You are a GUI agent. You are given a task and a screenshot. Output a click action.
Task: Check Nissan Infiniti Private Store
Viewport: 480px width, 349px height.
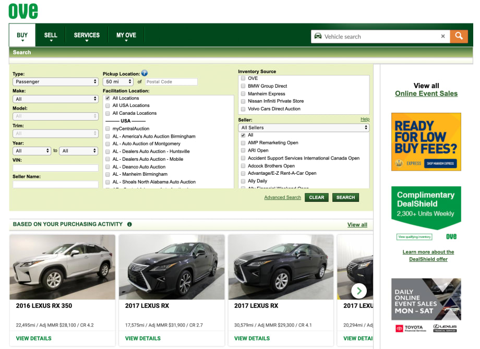coord(243,101)
